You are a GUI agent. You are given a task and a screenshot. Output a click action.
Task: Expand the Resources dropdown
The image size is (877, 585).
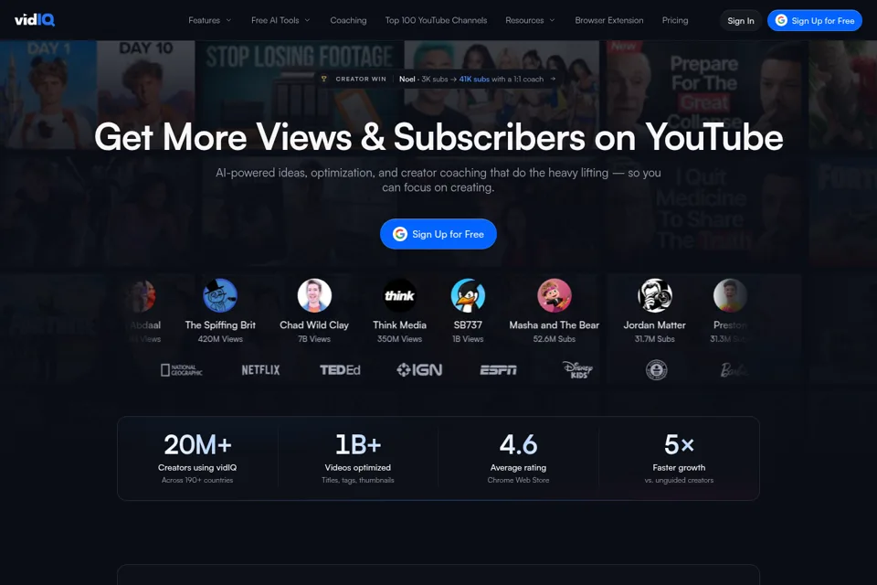pos(530,20)
